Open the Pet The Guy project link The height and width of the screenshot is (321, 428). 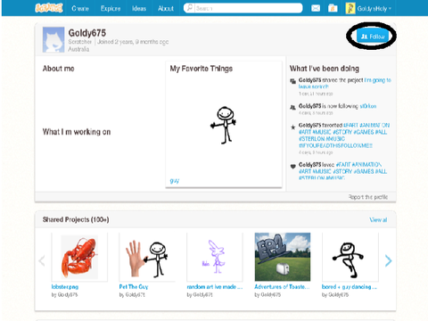(x=134, y=286)
